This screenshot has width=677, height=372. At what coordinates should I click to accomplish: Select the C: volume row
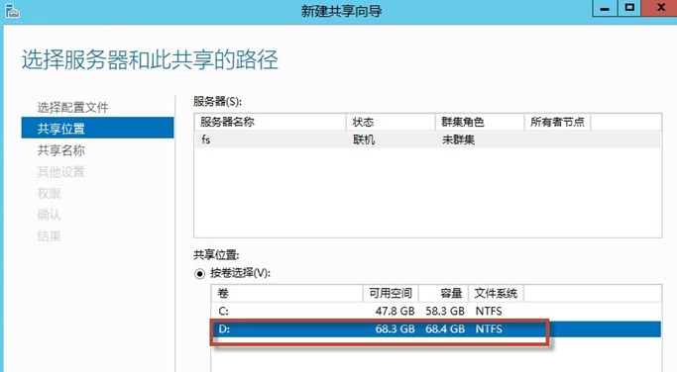pyautogui.click(x=436, y=312)
